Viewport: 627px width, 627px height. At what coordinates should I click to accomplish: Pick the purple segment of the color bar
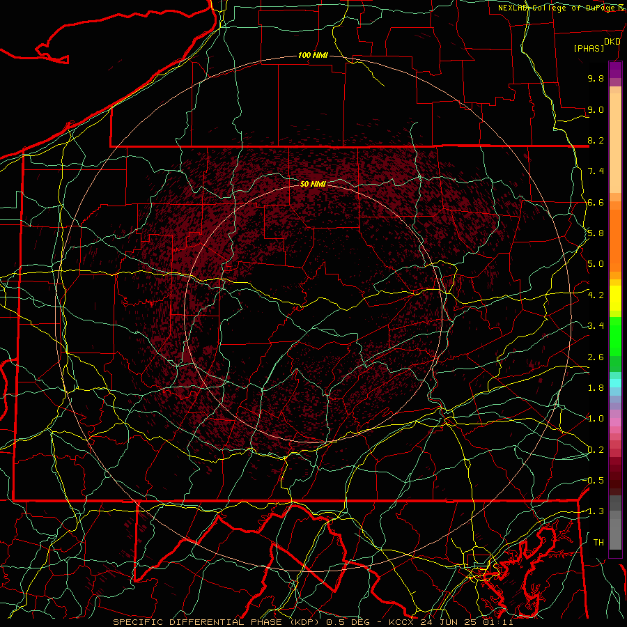[615, 70]
